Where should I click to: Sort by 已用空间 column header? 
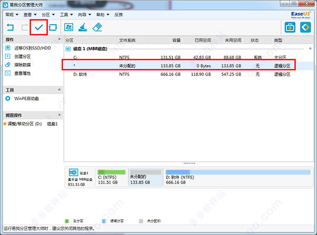(197, 40)
